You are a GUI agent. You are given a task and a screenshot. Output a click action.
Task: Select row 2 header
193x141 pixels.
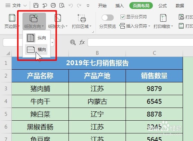(6, 76)
